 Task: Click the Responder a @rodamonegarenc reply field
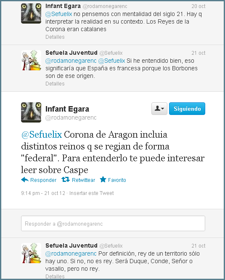pyautogui.click(x=113, y=224)
